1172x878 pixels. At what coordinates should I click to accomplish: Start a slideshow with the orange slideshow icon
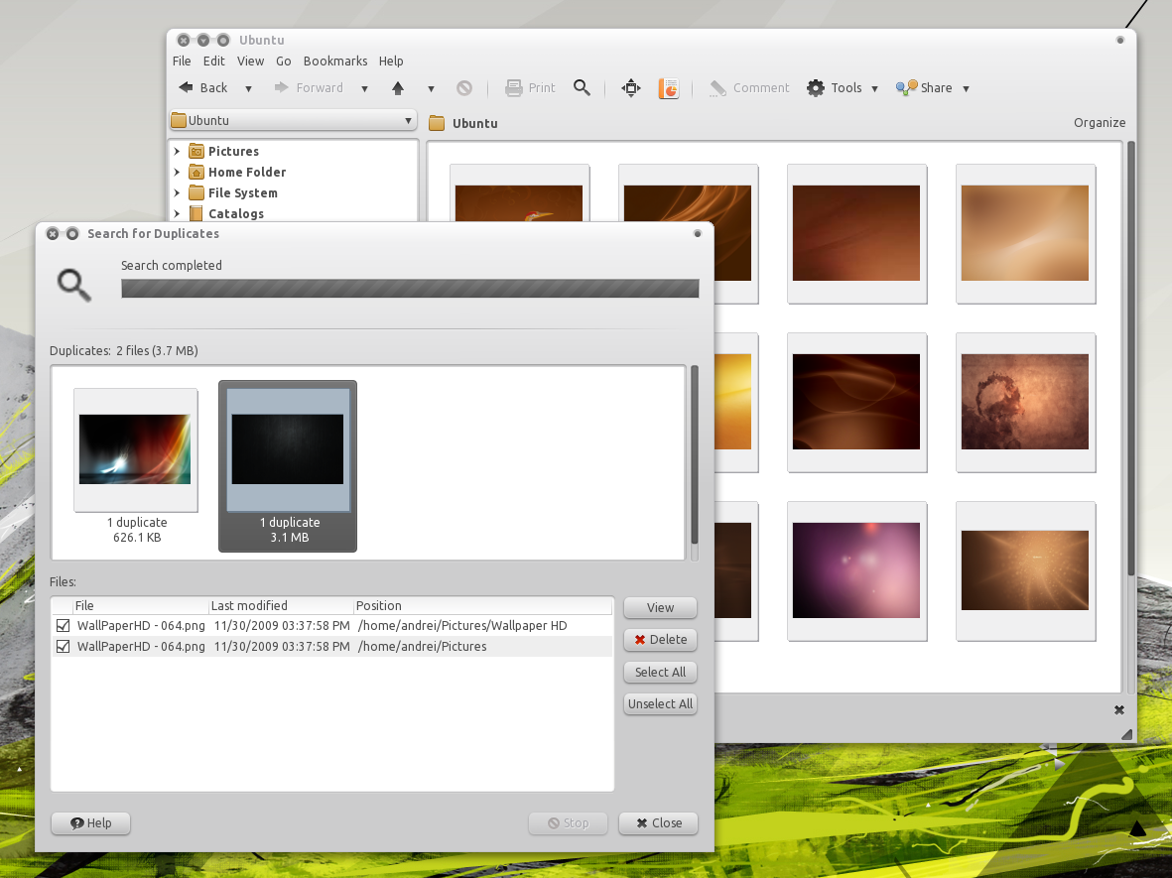tap(668, 87)
